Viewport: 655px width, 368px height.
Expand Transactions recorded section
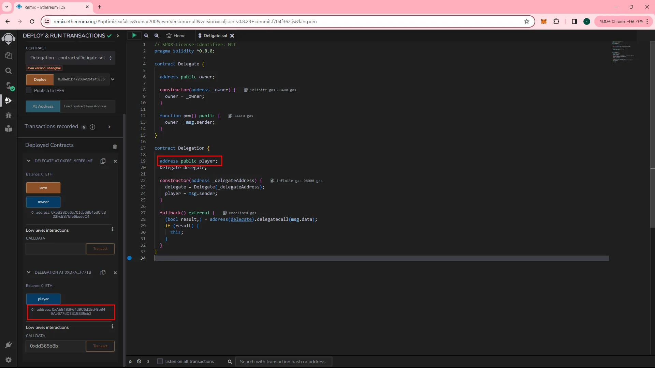pos(109,127)
